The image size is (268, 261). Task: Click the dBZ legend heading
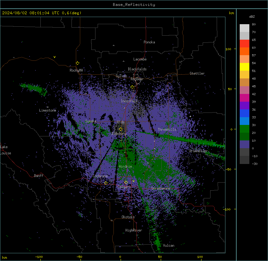[252, 16]
